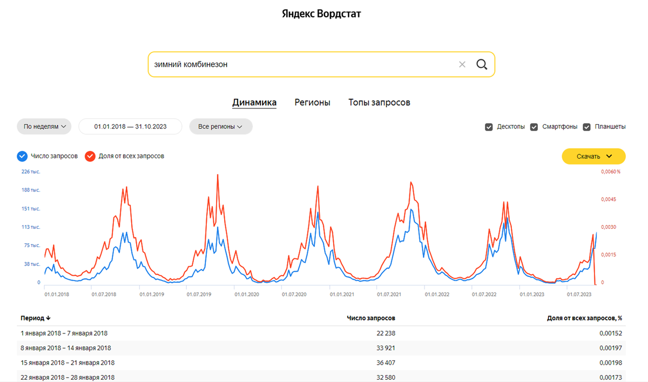This screenshot has height=382, width=648.
Task: Open date range 01.01.2018 — 31.10.2023 picker
Action: [x=130, y=126]
